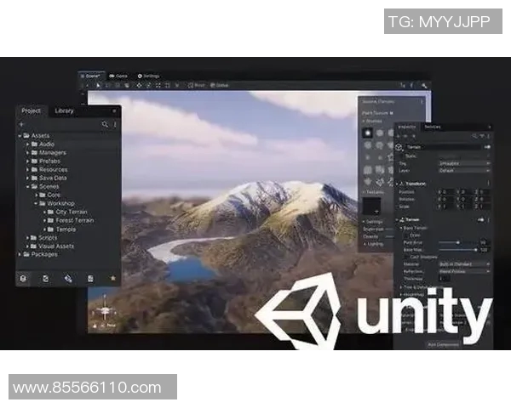
Task: Select the first terrain brush thumbnail
Action: (367, 133)
